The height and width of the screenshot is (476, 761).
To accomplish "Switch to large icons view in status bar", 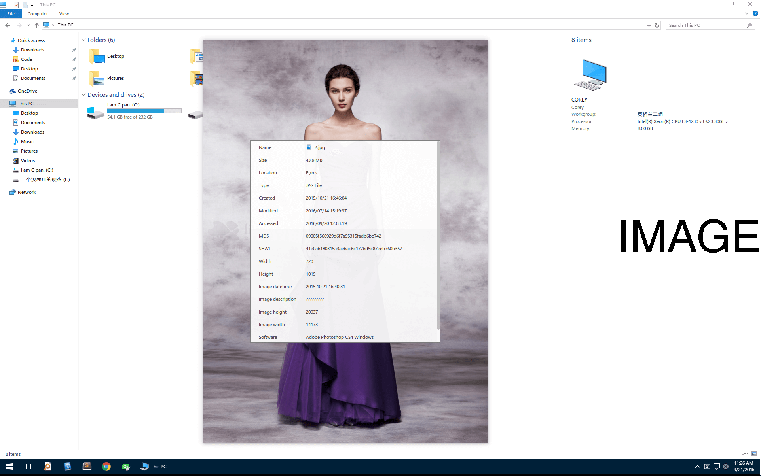I will pyautogui.click(x=754, y=454).
